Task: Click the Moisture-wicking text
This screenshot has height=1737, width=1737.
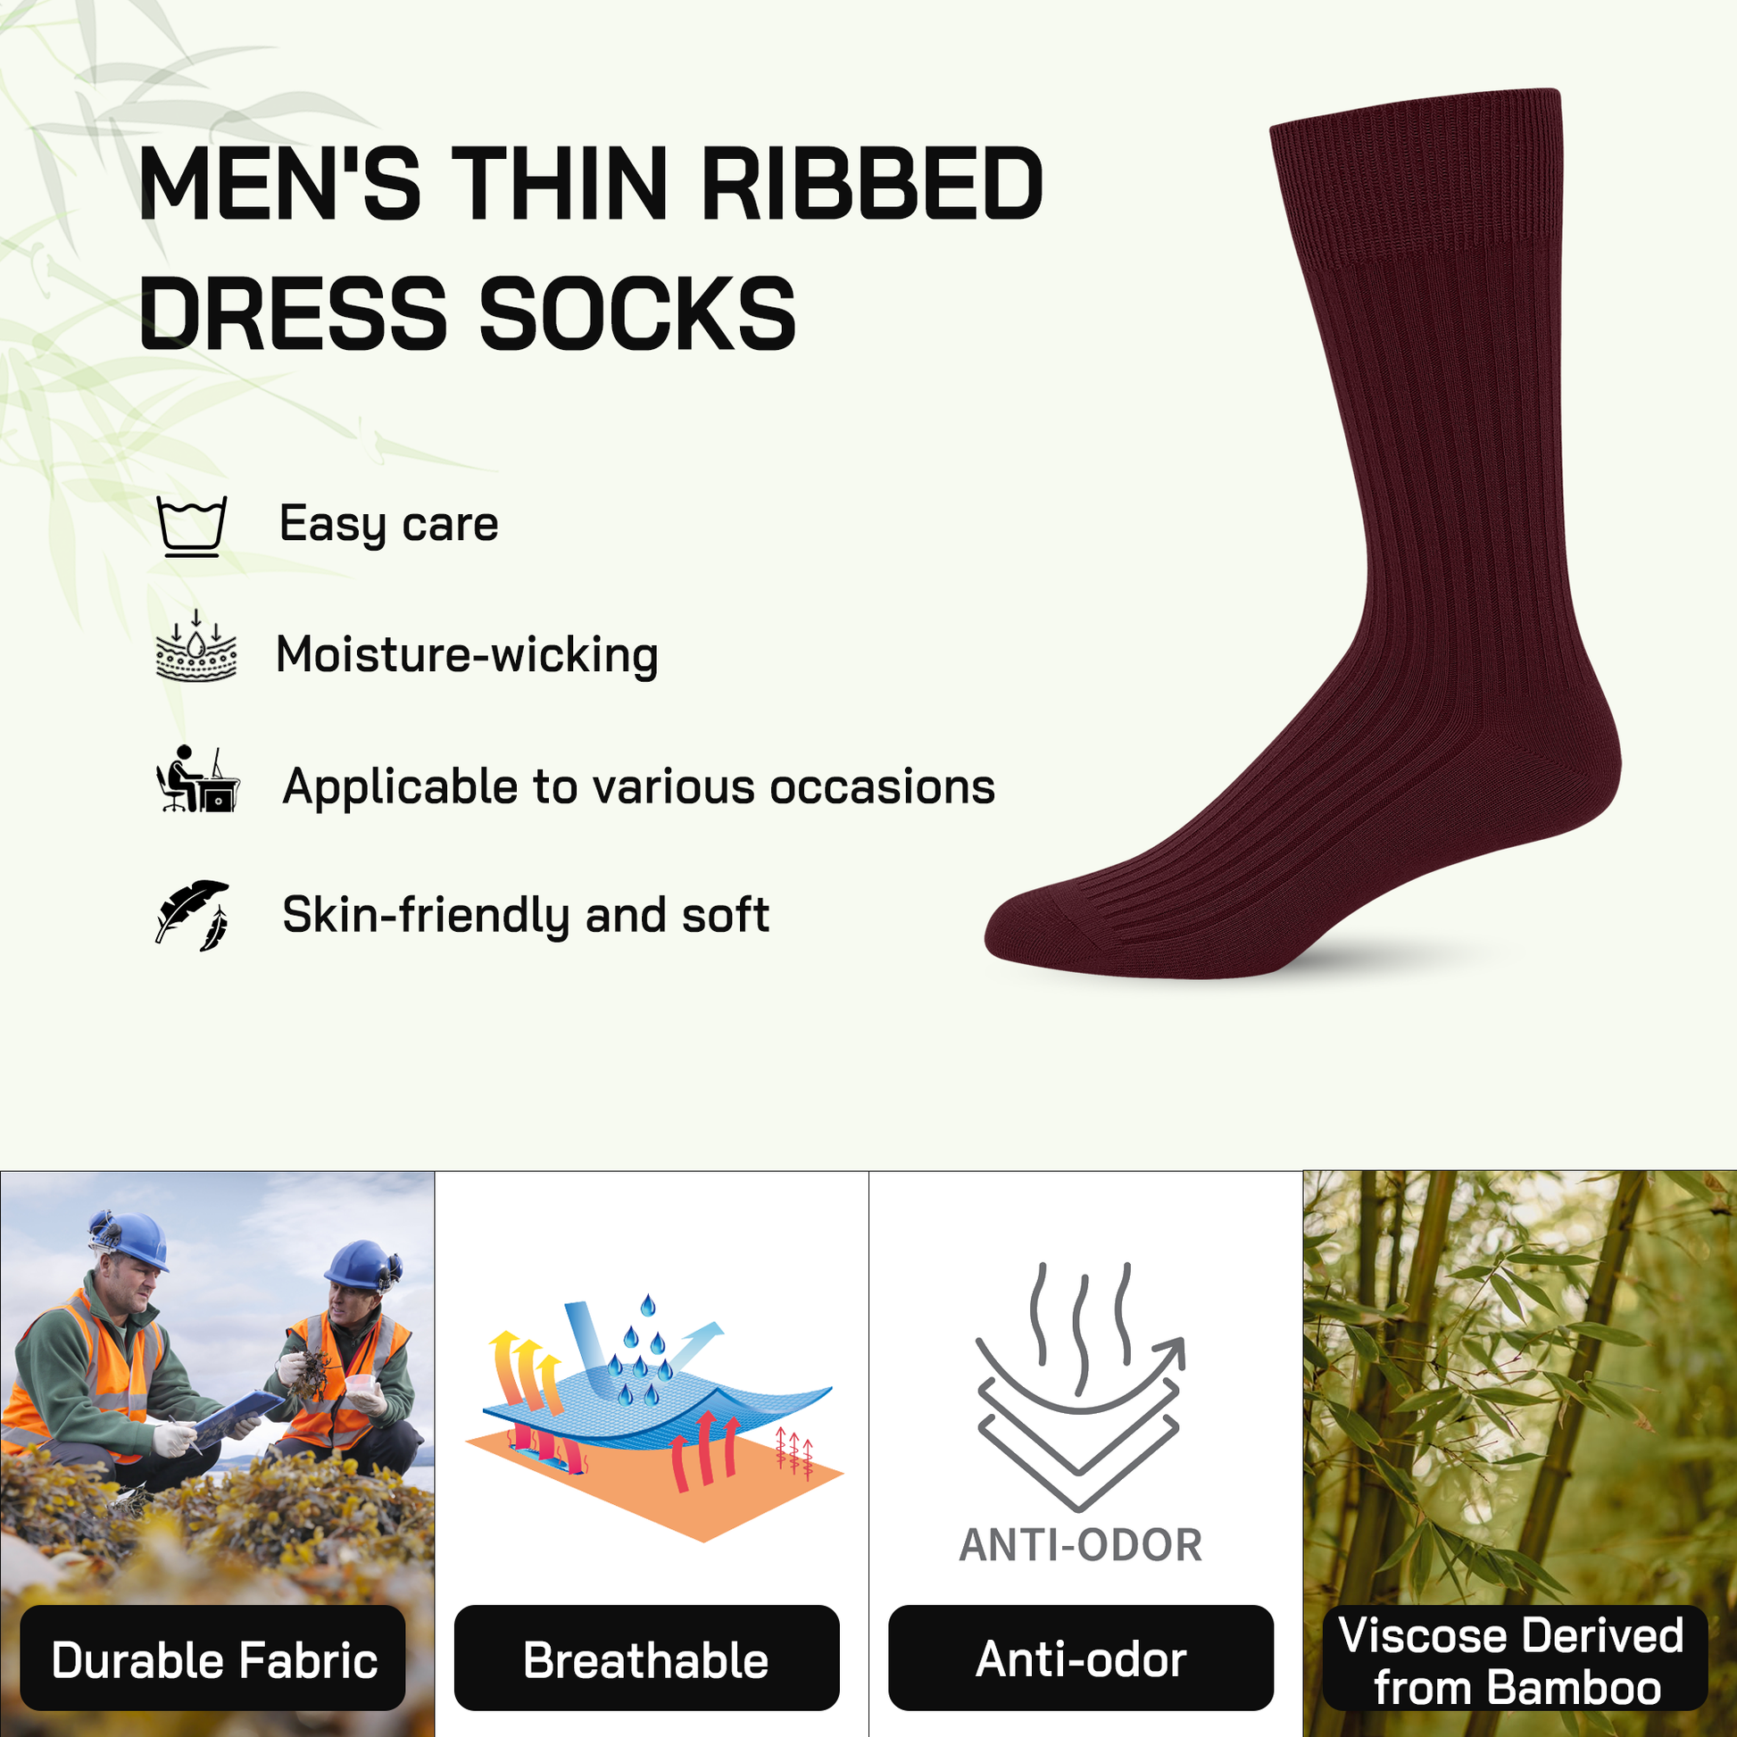Action: tap(468, 654)
